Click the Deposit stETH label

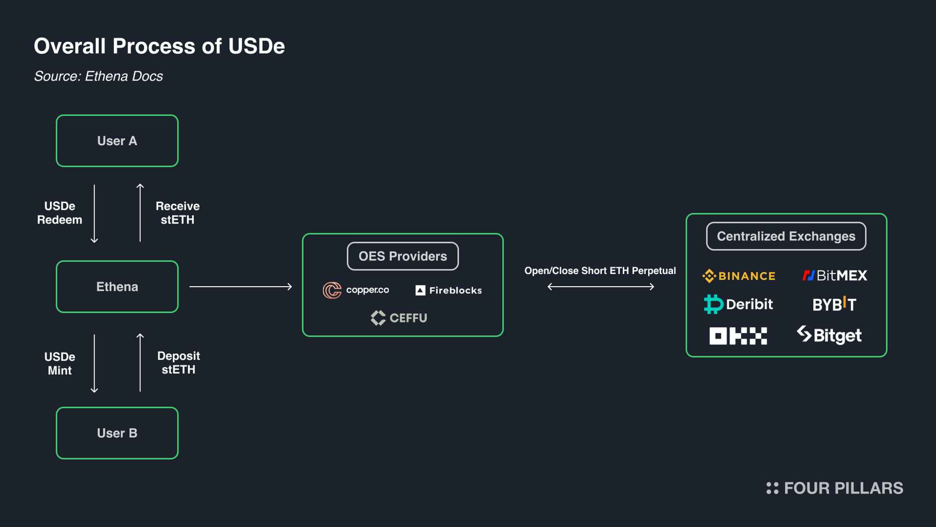pyautogui.click(x=178, y=363)
